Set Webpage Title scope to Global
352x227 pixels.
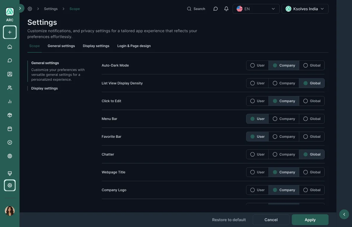point(312,172)
